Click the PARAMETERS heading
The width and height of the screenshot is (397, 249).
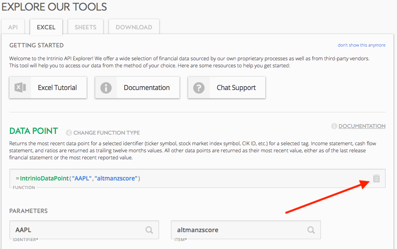[x=28, y=211]
